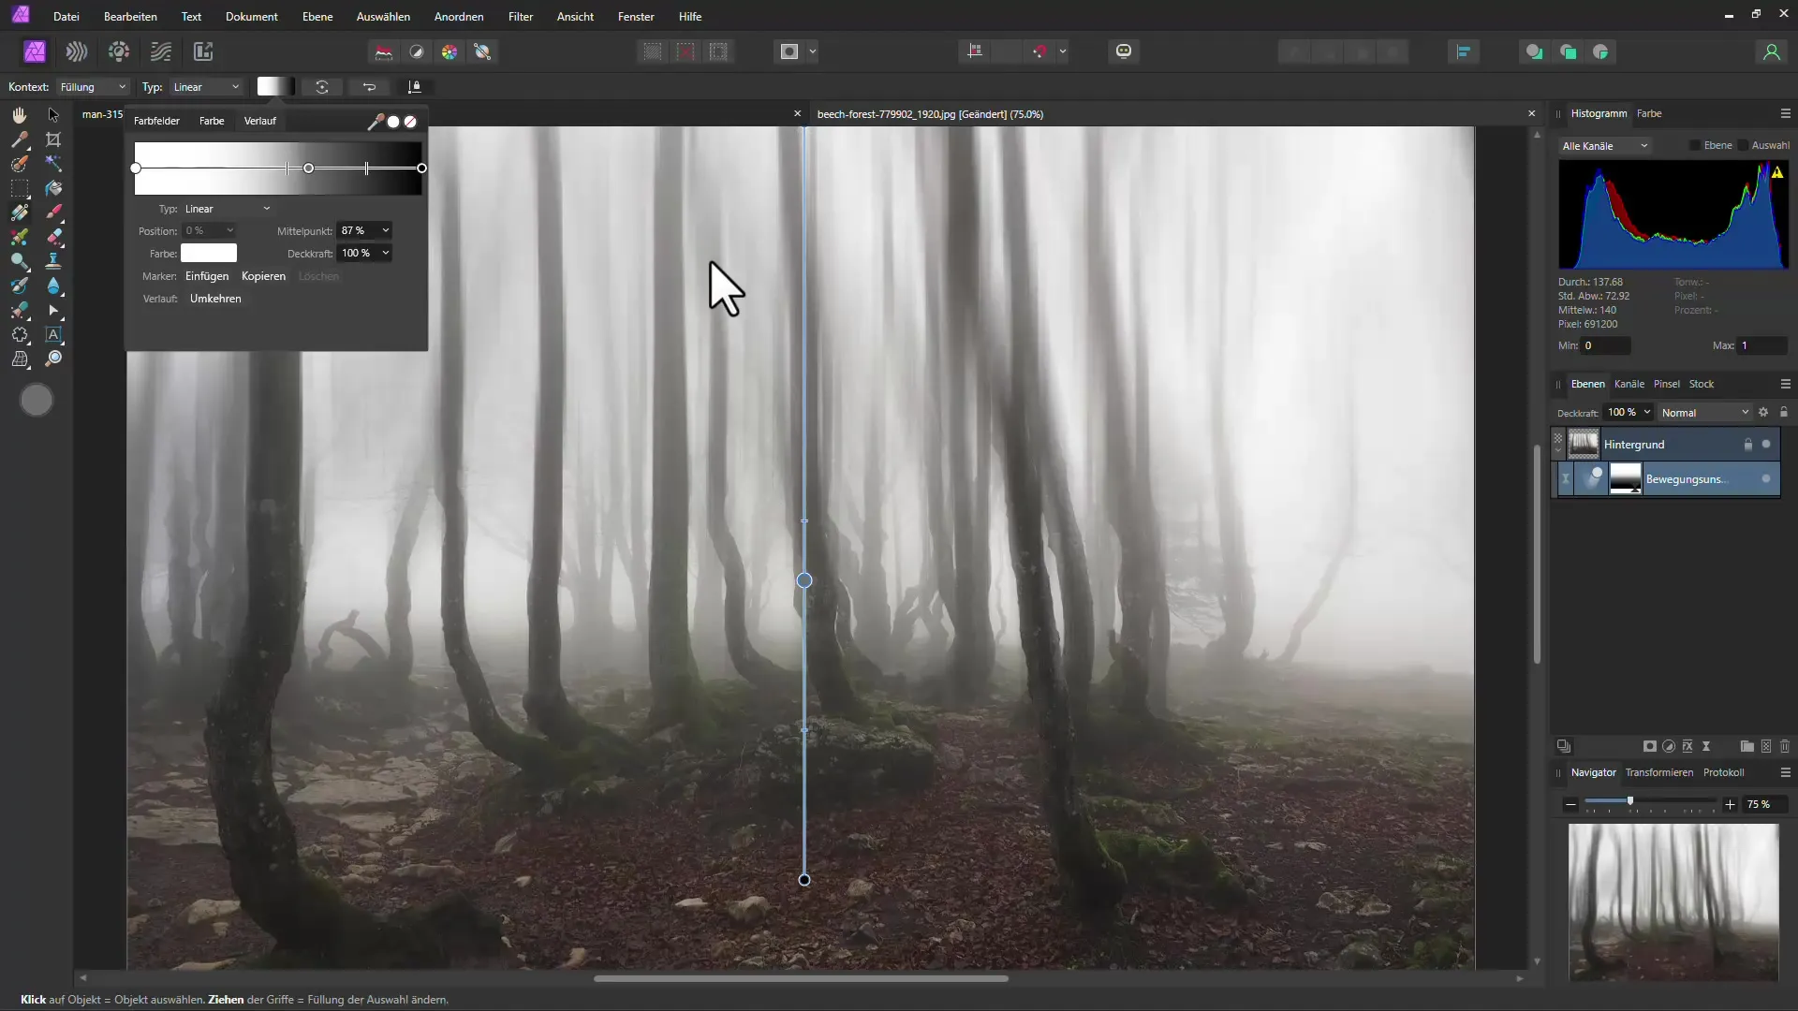Select the Brush tool
This screenshot has width=1798, height=1011.
point(53,212)
